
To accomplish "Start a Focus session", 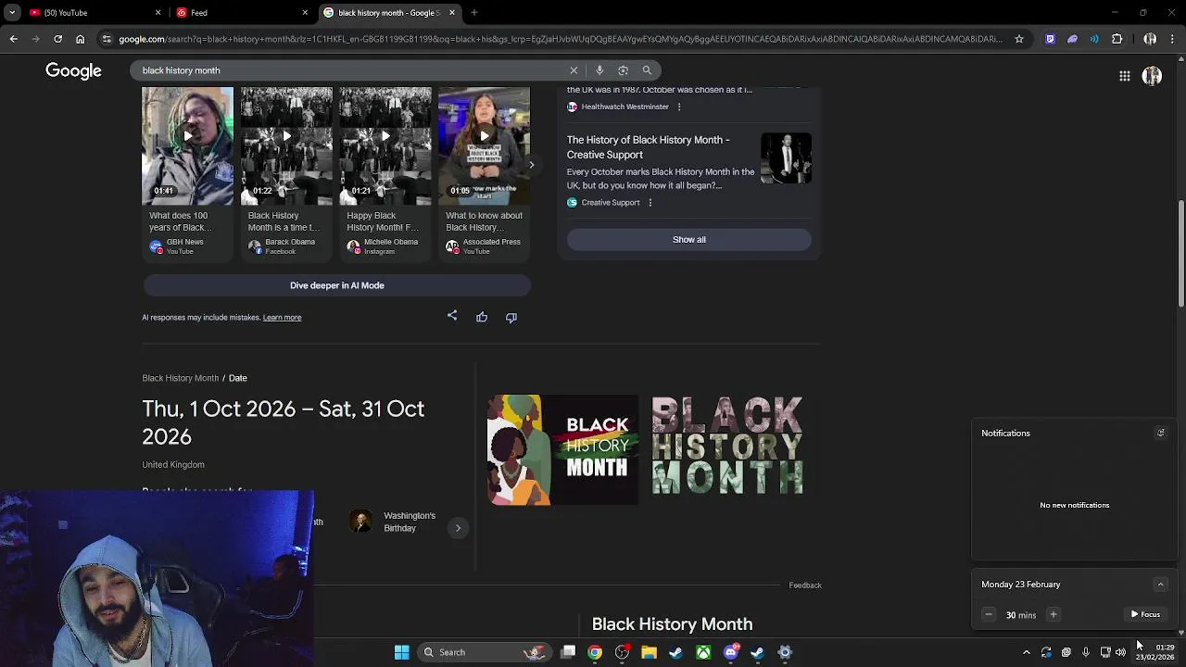I will [1145, 614].
